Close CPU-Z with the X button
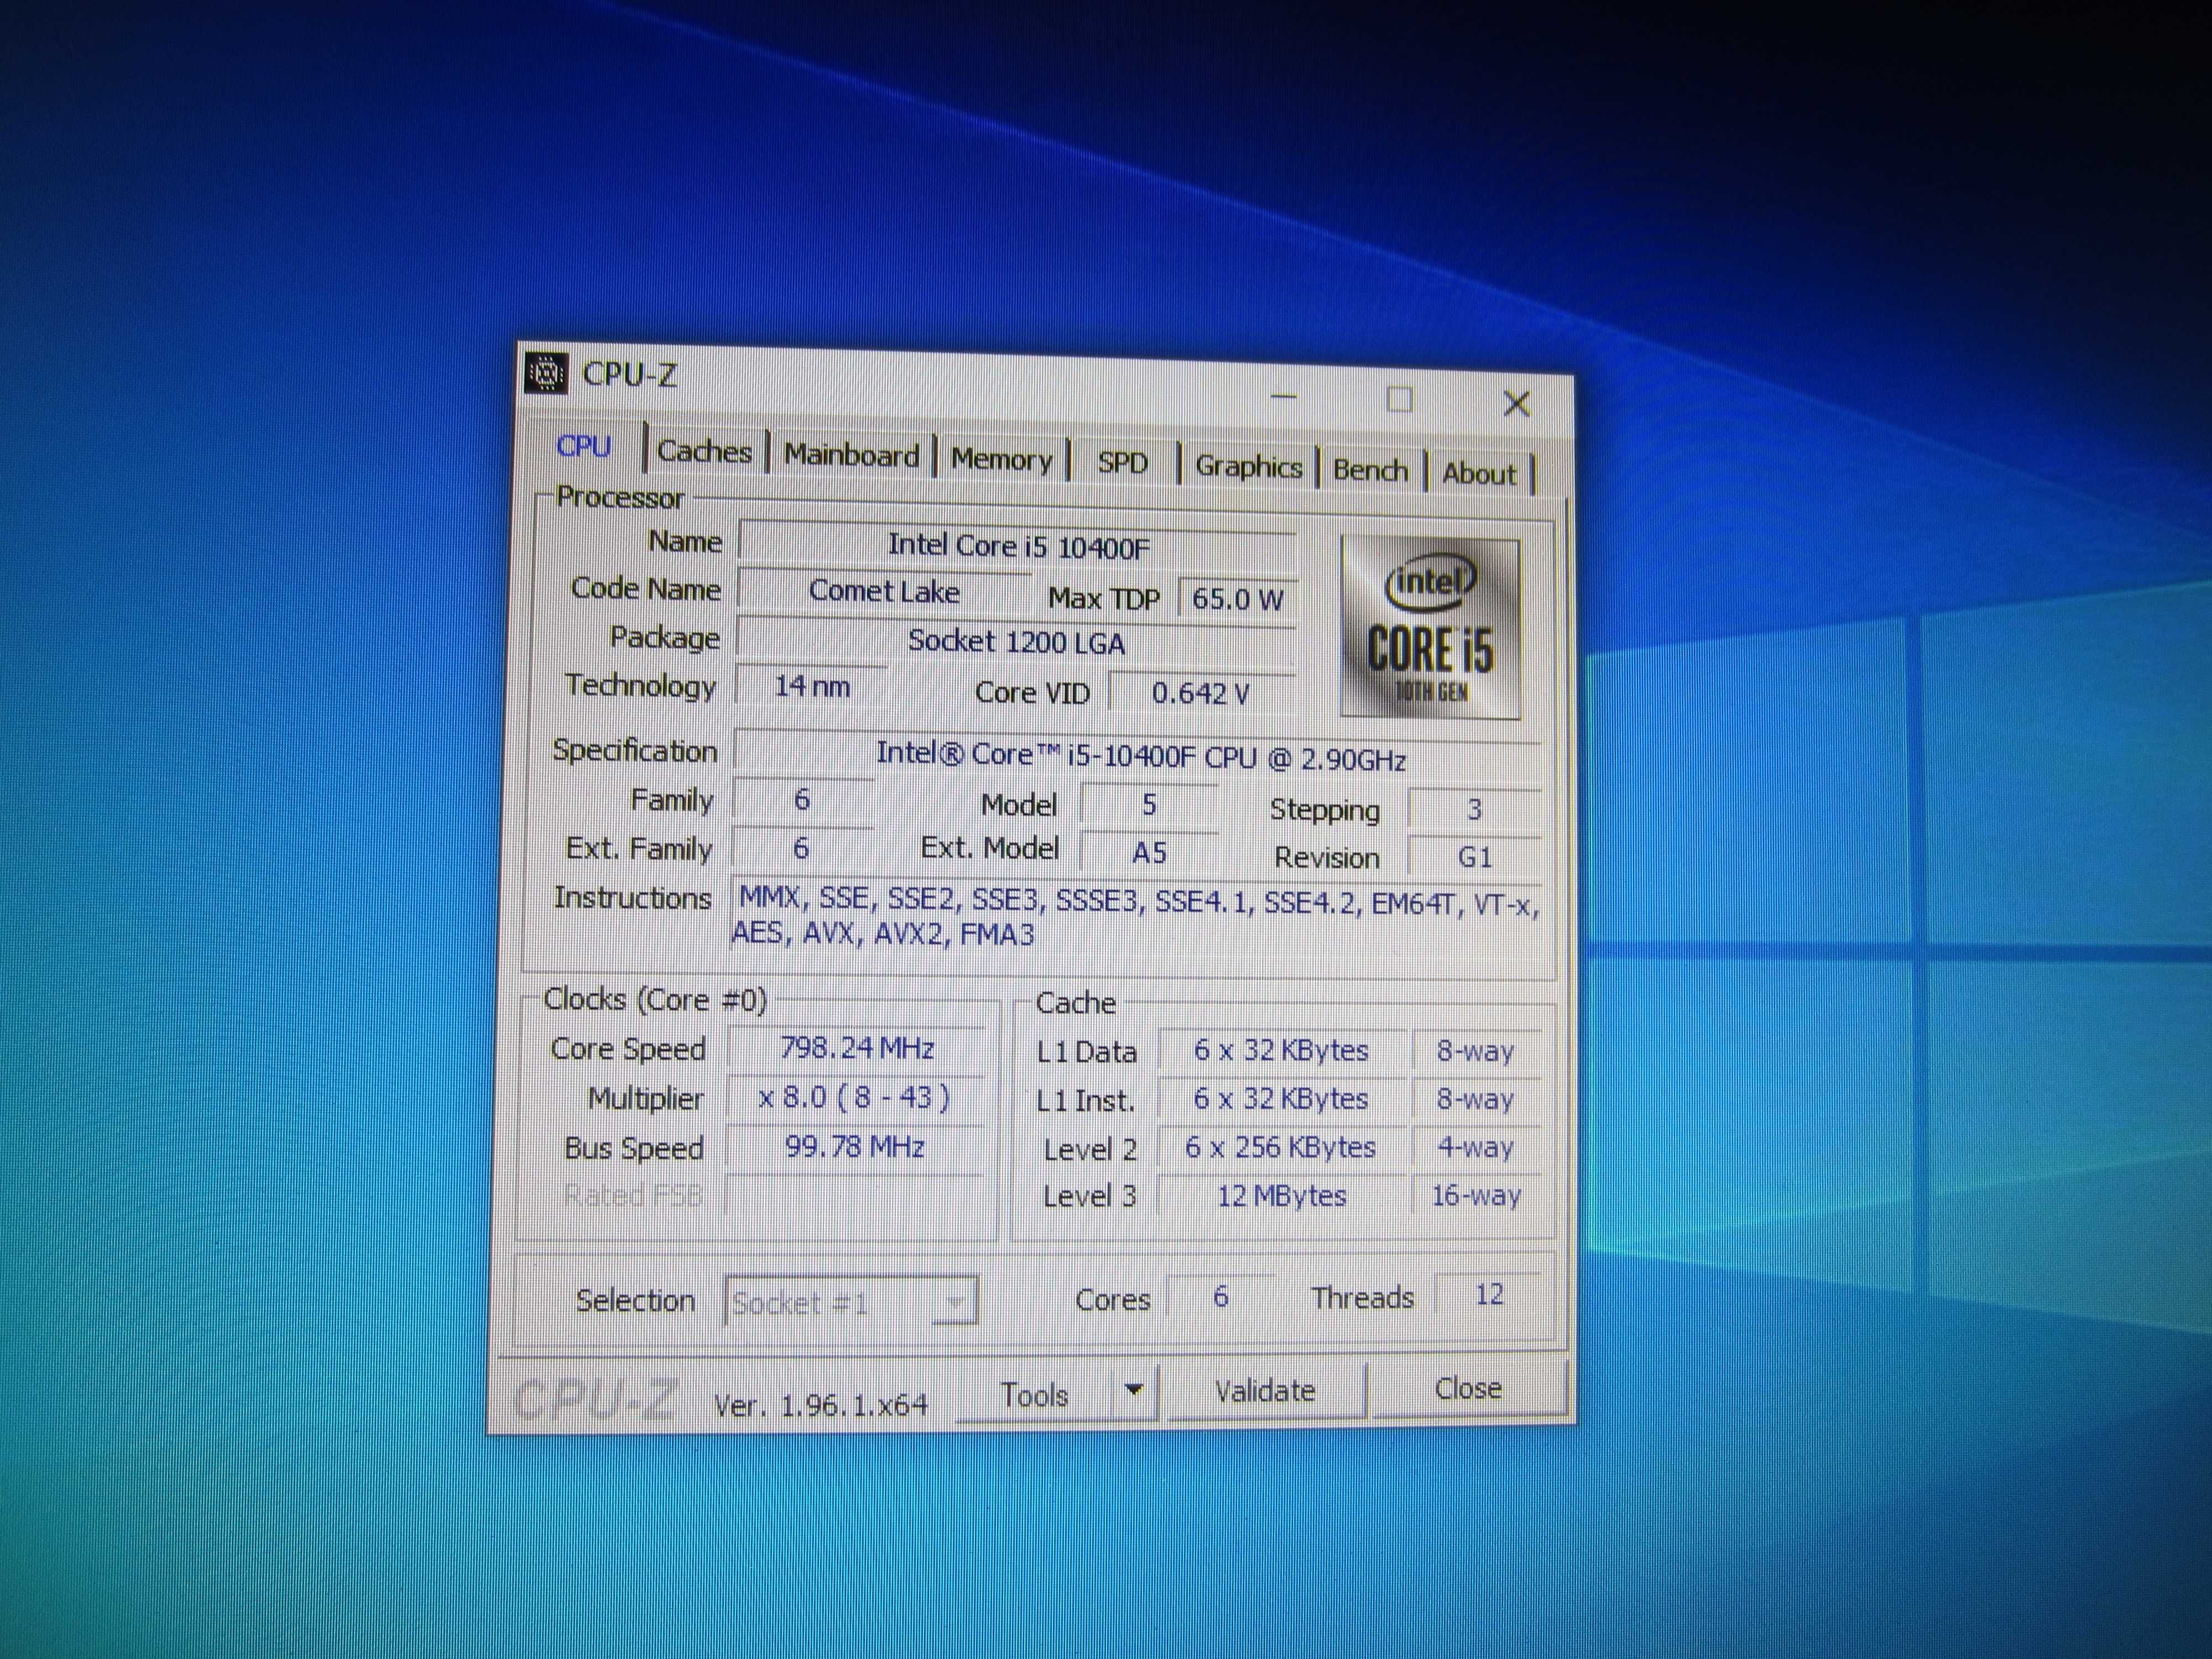Viewport: 2212px width, 1659px height. click(x=1517, y=404)
